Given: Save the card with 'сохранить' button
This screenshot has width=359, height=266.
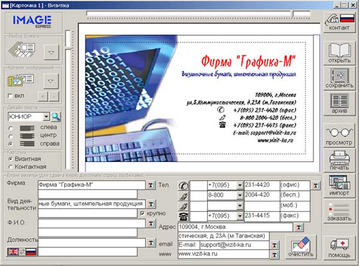Looking at the screenshot, I should coord(339,78).
